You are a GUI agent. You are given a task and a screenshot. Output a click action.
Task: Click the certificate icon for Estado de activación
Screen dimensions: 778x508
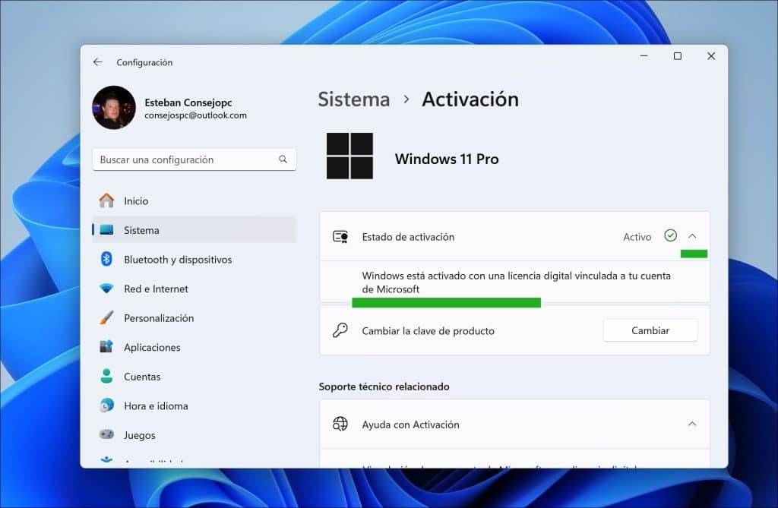[x=340, y=237]
